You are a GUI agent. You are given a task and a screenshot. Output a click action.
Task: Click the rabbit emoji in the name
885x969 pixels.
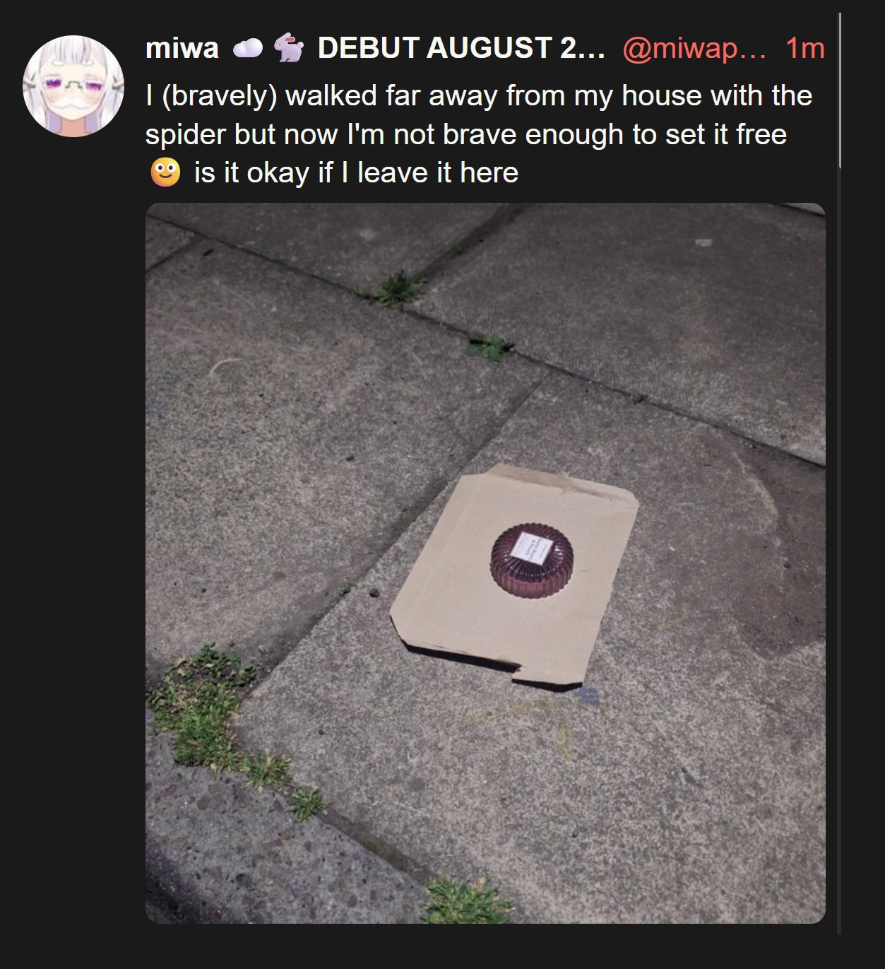289,48
